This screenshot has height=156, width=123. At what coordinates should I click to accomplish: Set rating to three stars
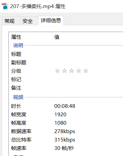[x=71, y=71]
